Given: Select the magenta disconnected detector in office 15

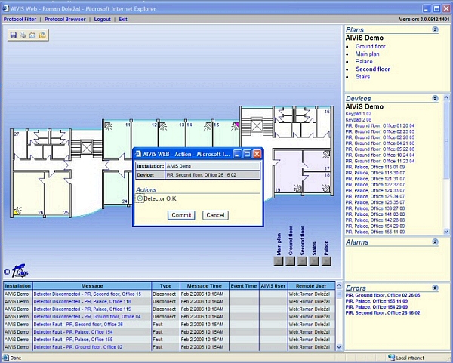Looking at the screenshot, I should click(236, 126).
